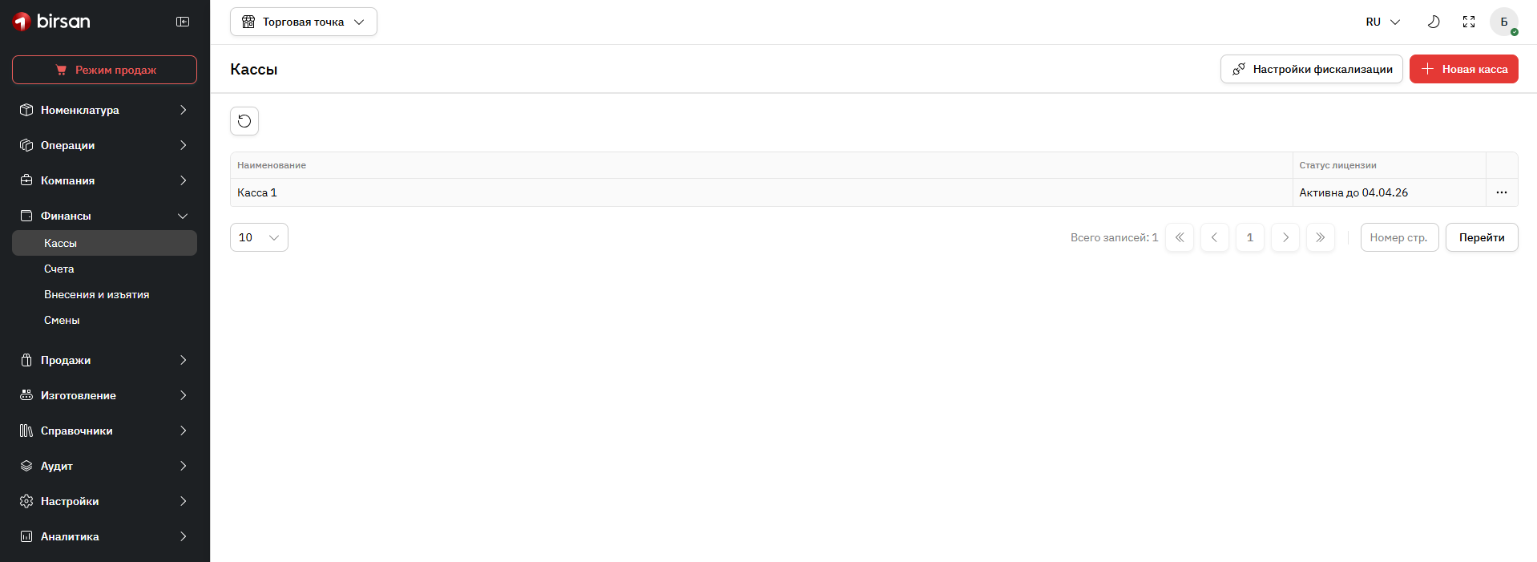Go to last page double-arrow
Screen dimensions: 1537x562
(1320, 237)
